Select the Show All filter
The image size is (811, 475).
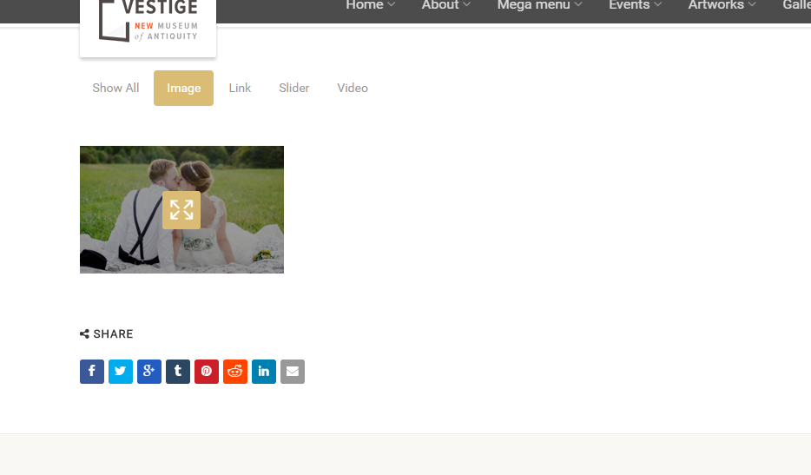pyautogui.click(x=115, y=88)
